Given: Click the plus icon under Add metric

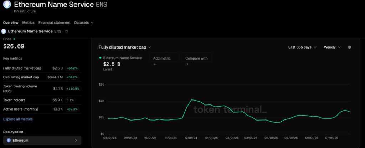Looking at the screenshot, I should [x=155, y=64].
